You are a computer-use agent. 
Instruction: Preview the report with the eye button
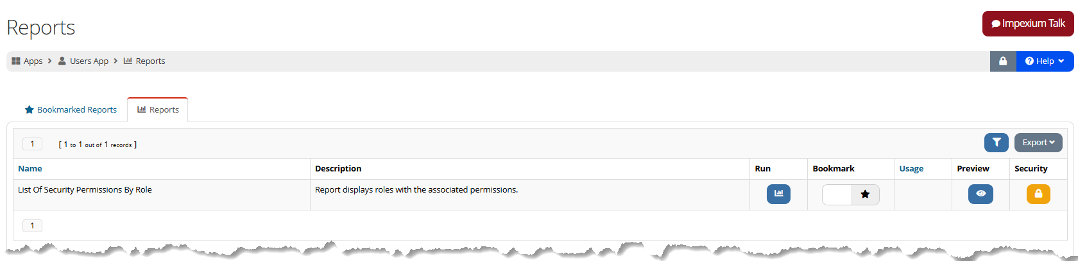point(980,194)
